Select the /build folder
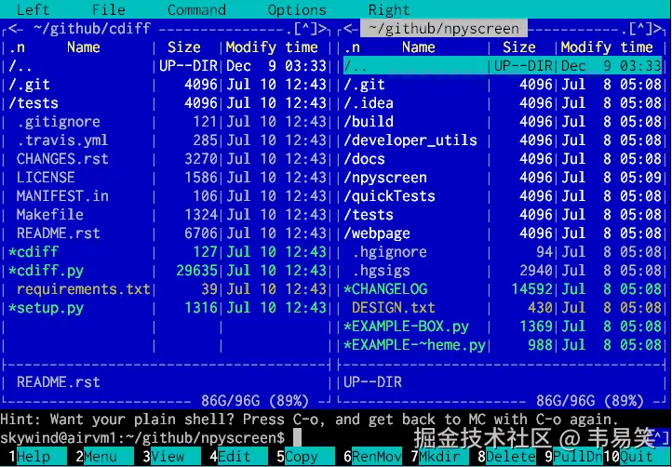 [503, 122]
